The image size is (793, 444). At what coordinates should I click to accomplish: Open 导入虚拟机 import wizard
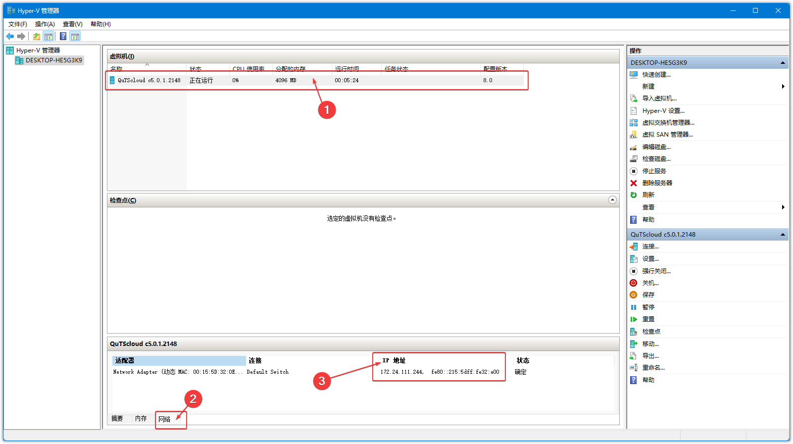pyautogui.click(x=659, y=99)
